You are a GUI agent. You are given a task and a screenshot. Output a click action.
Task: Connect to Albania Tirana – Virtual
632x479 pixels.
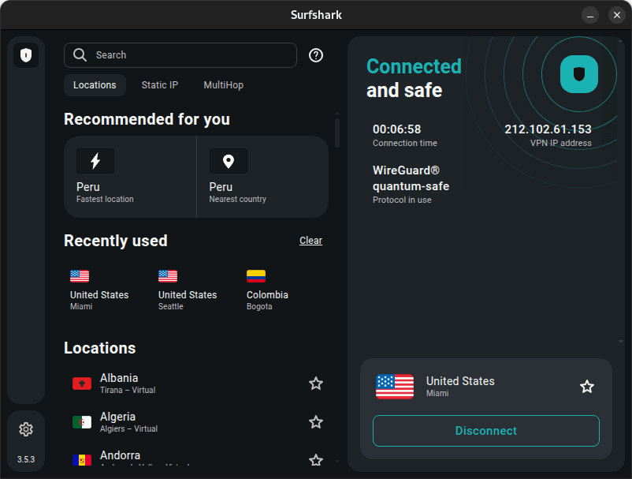click(197, 384)
